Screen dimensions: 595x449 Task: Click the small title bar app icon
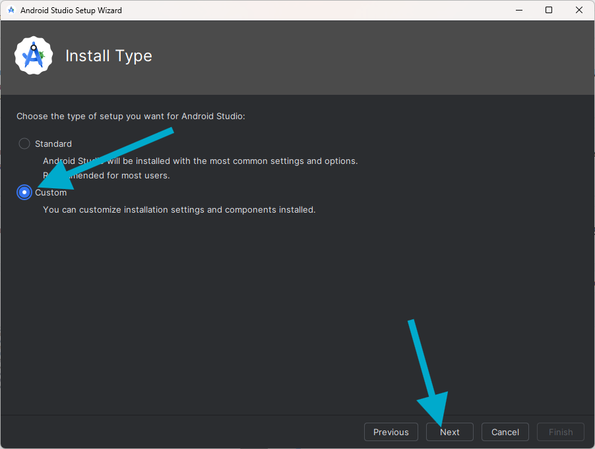click(x=11, y=11)
